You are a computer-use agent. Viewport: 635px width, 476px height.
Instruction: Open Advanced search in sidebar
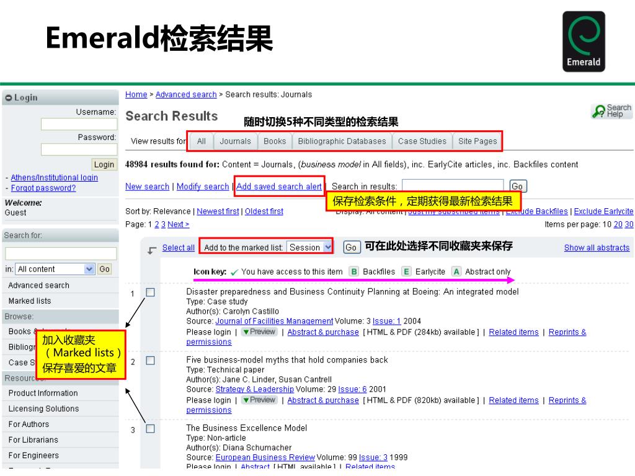point(39,285)
